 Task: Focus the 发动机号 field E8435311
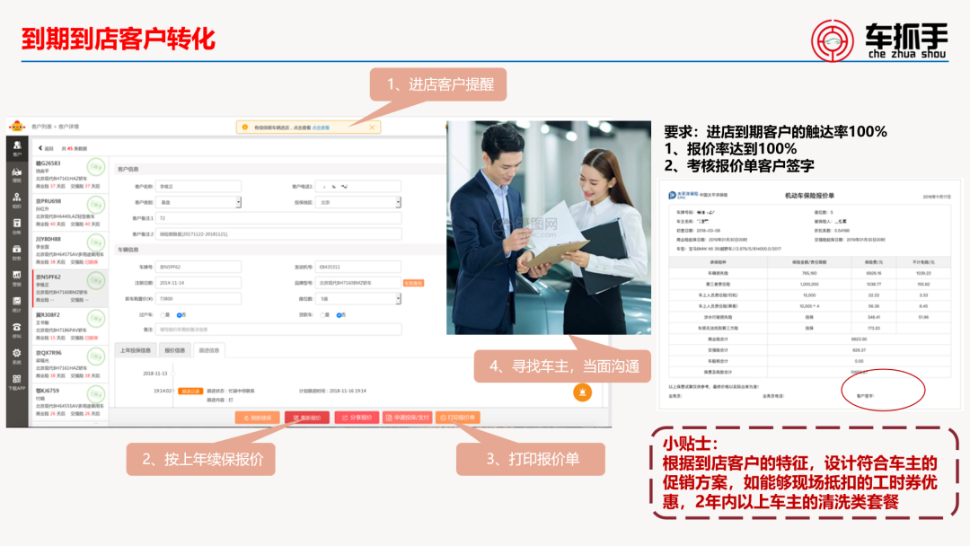pos(358,267)
